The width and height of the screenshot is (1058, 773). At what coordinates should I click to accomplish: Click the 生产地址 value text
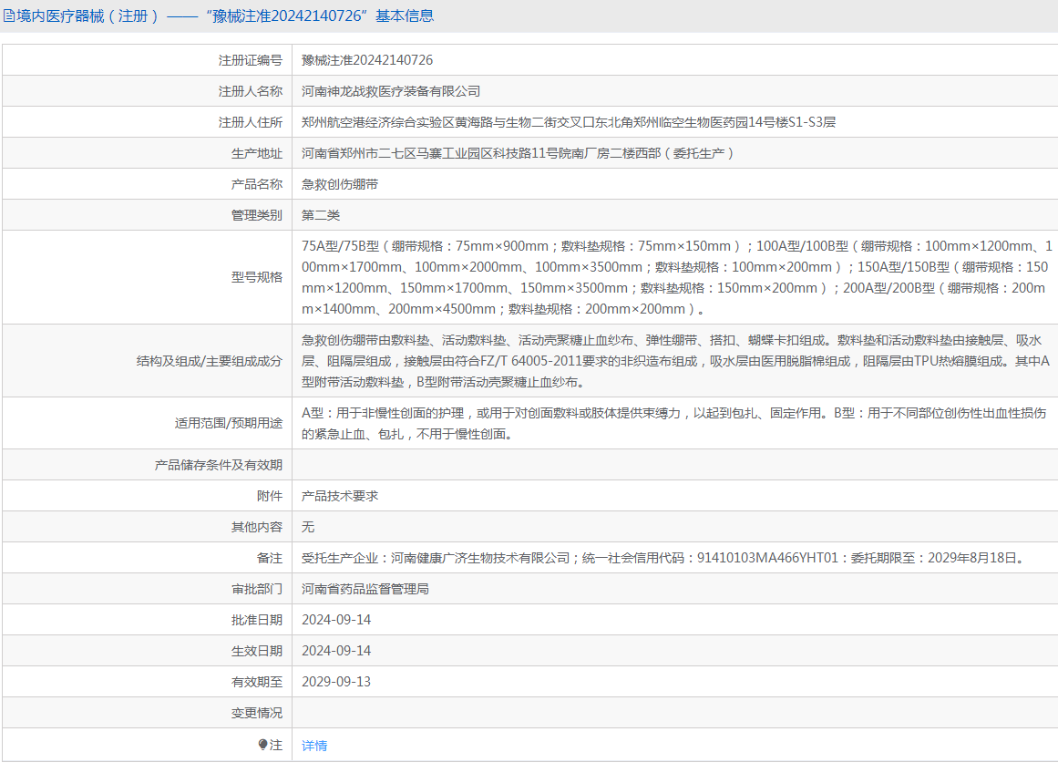point(518,153)
